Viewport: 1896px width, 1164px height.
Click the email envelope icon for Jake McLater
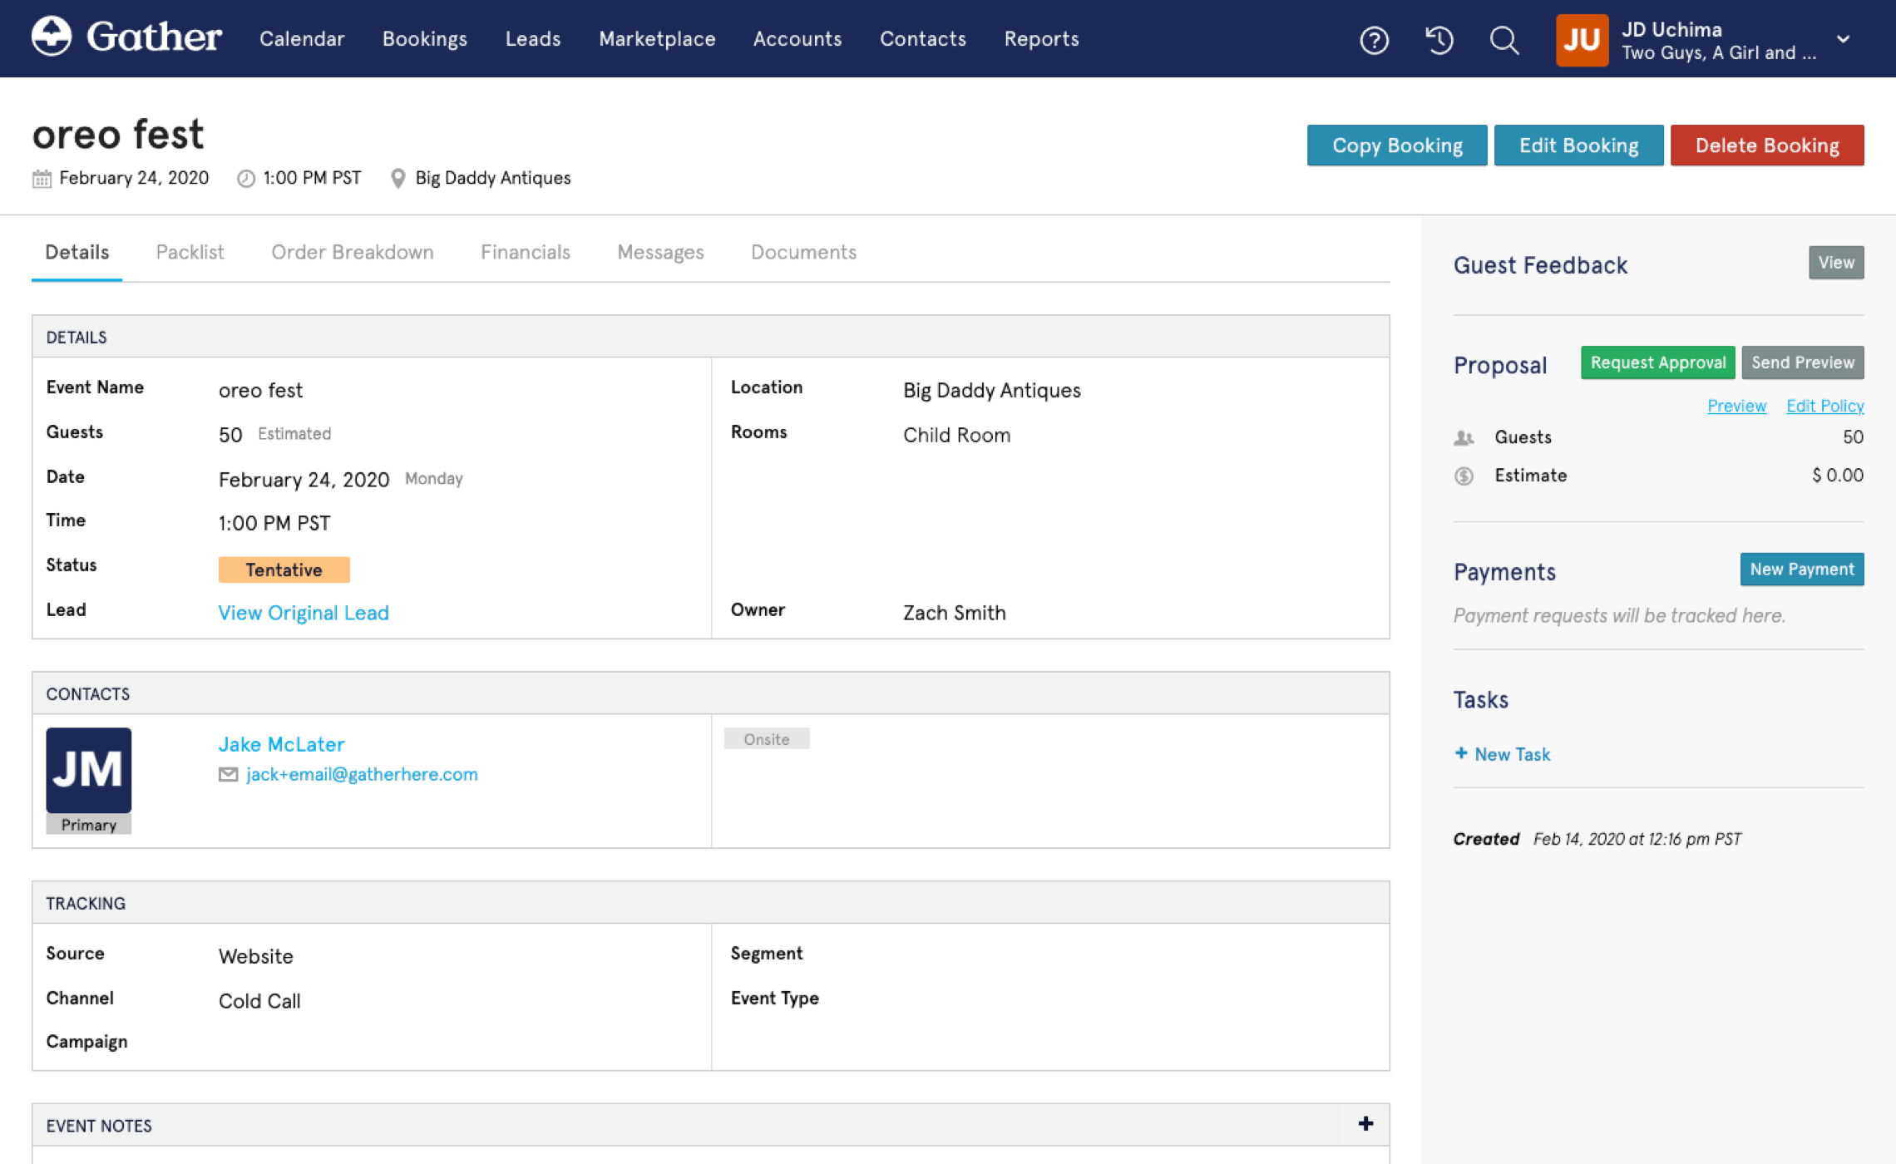[228, 775]
